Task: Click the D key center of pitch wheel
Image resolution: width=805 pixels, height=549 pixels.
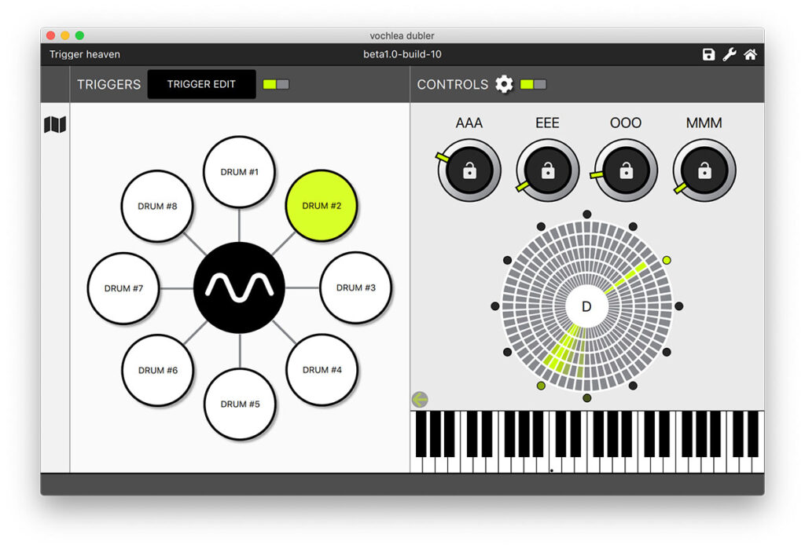Action: (586, 306)
